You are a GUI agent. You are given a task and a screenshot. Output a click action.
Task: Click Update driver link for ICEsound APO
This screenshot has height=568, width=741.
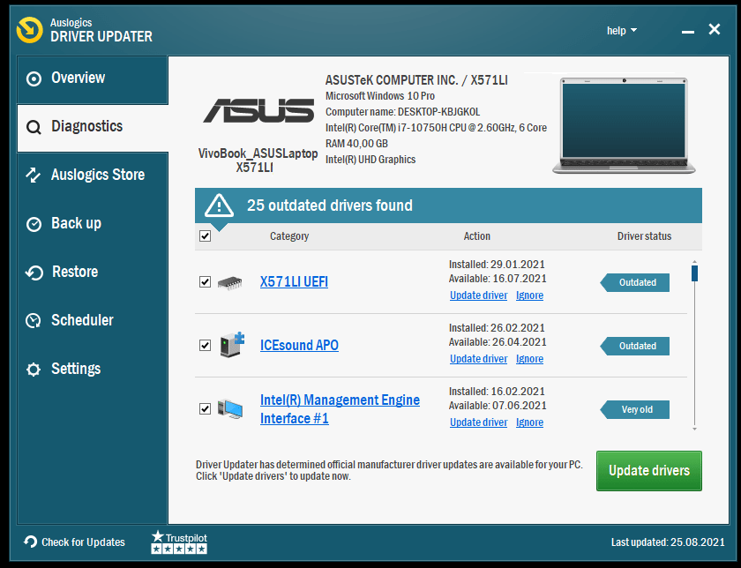[x=478, y=359]
